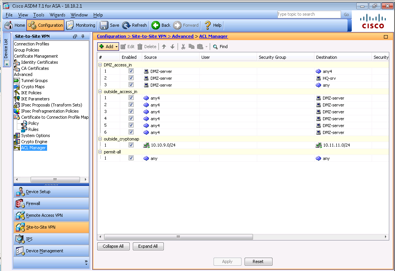This screenshot has width=395, height=271.
Task: Refresh the ASDM configuration
Action: pyautogui.click(x=127, y=25)
